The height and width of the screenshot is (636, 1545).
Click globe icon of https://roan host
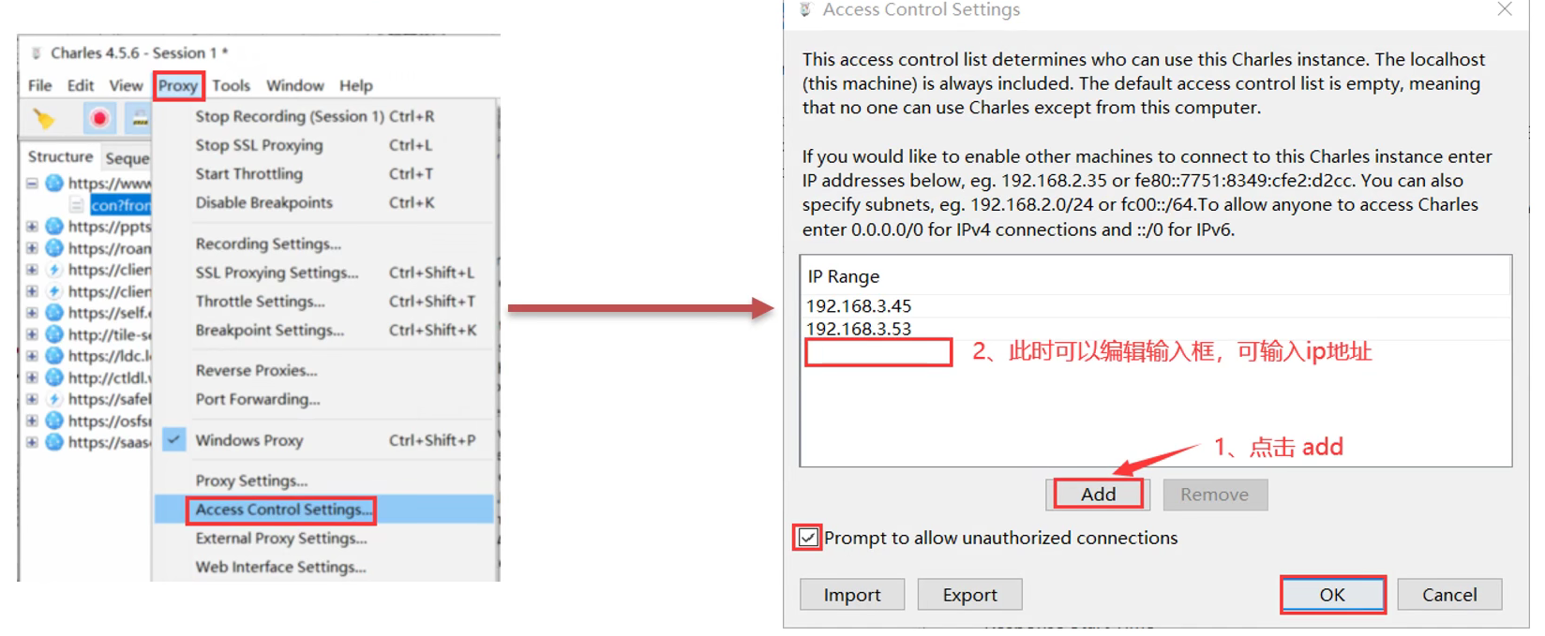54,247
